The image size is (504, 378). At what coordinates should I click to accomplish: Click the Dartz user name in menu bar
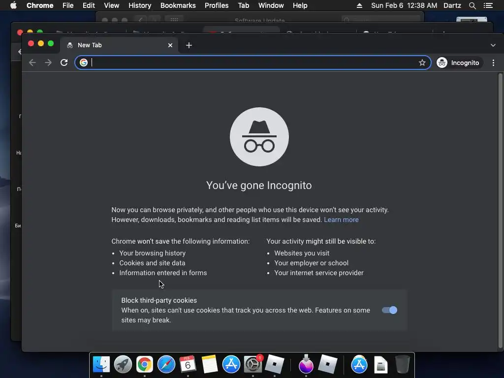tap(452, 5)
